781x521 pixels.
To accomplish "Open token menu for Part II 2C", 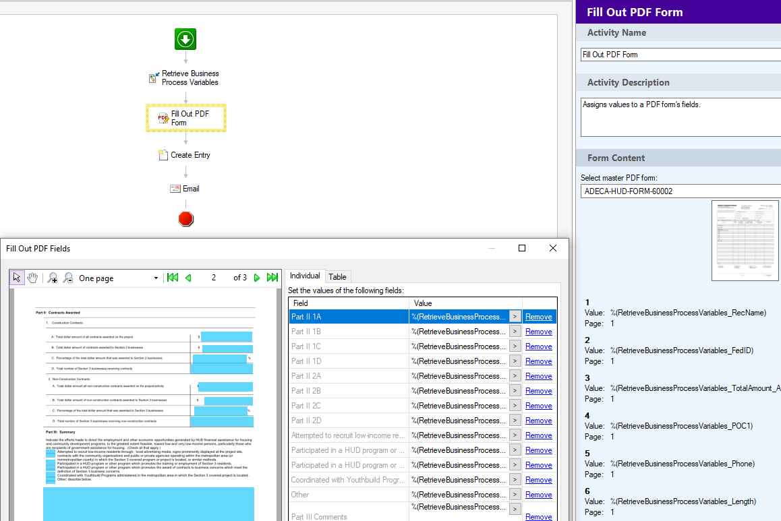I will tap(515, 406).
